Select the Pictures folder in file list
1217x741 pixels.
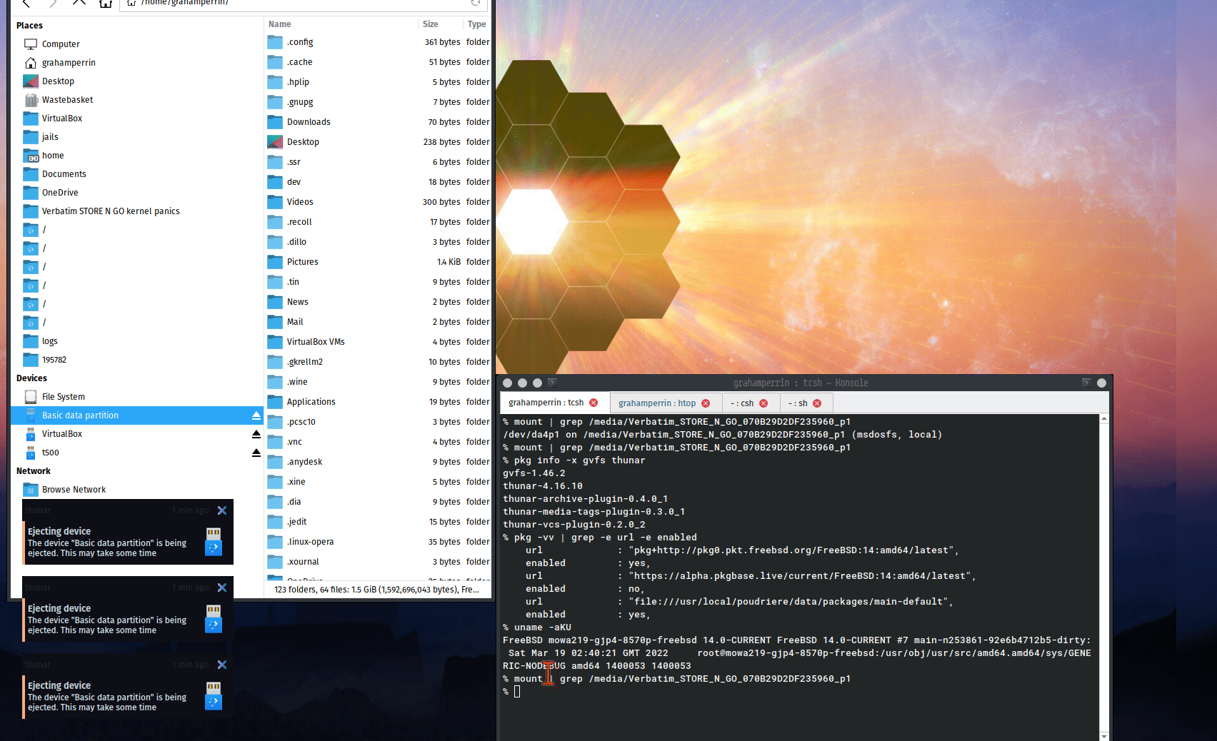pos(303,262)
